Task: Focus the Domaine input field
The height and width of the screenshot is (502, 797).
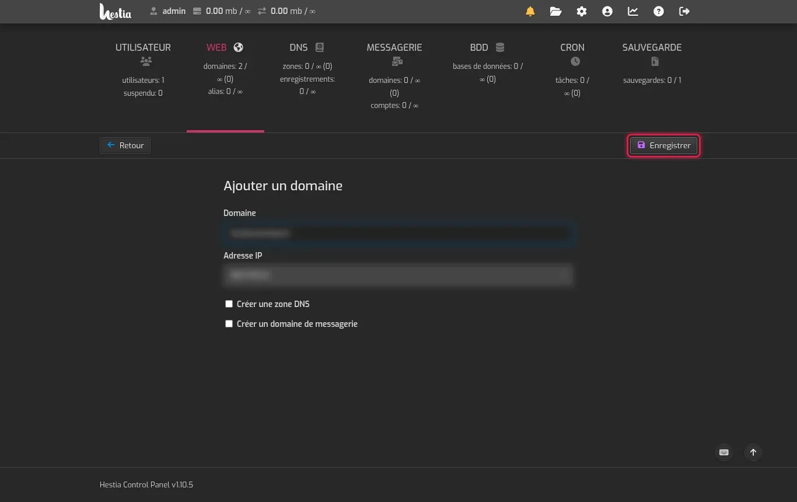Action: [398, 233]
